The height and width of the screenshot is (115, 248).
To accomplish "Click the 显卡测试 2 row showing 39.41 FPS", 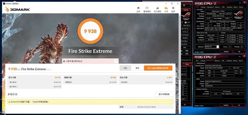I will point(35,87).
